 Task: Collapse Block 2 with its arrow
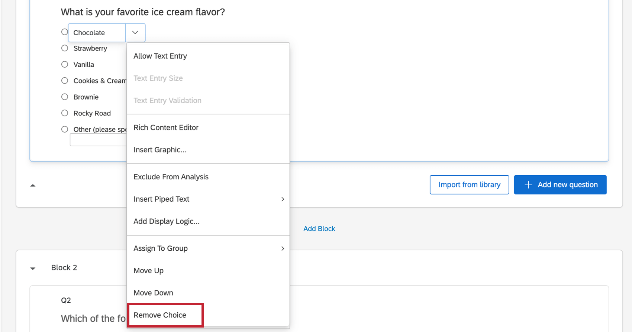tap(33, 268)
